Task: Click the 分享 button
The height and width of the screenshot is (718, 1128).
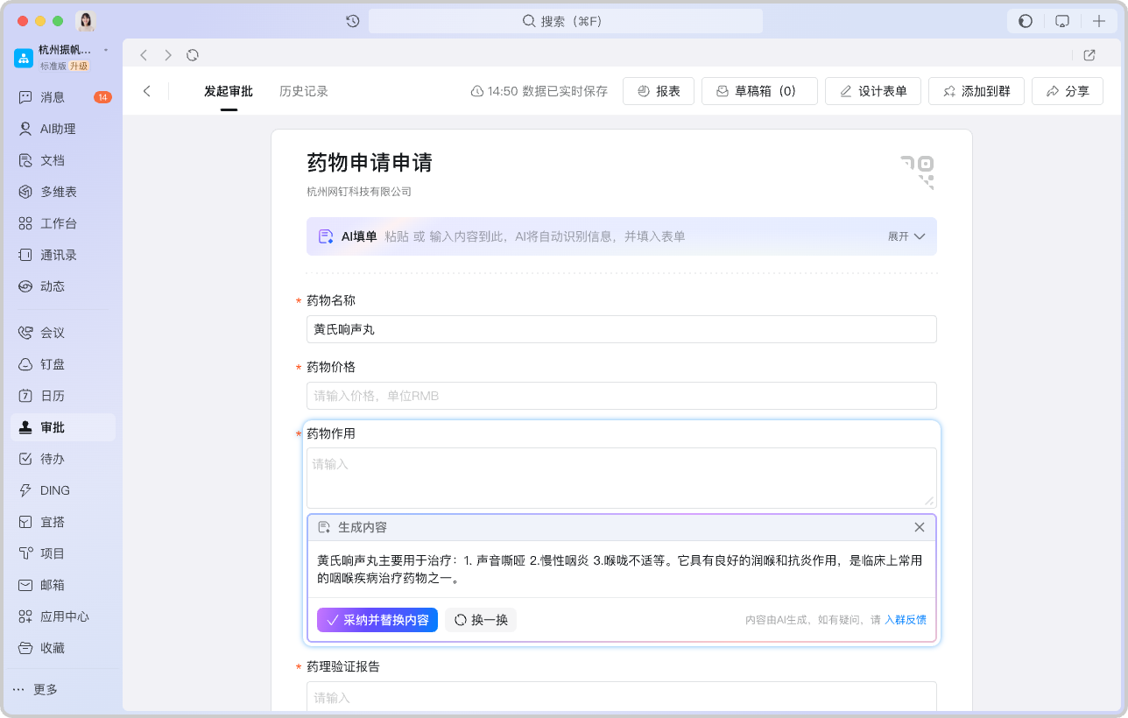Action: pyautogui.click(x=1068, y=91)
